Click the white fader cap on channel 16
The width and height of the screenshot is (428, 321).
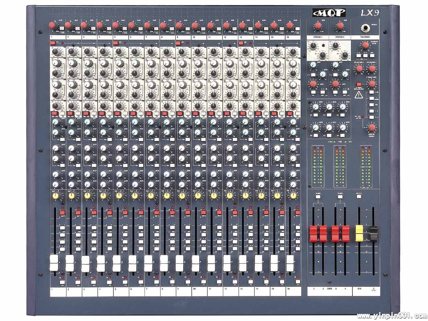click(290, 263)
